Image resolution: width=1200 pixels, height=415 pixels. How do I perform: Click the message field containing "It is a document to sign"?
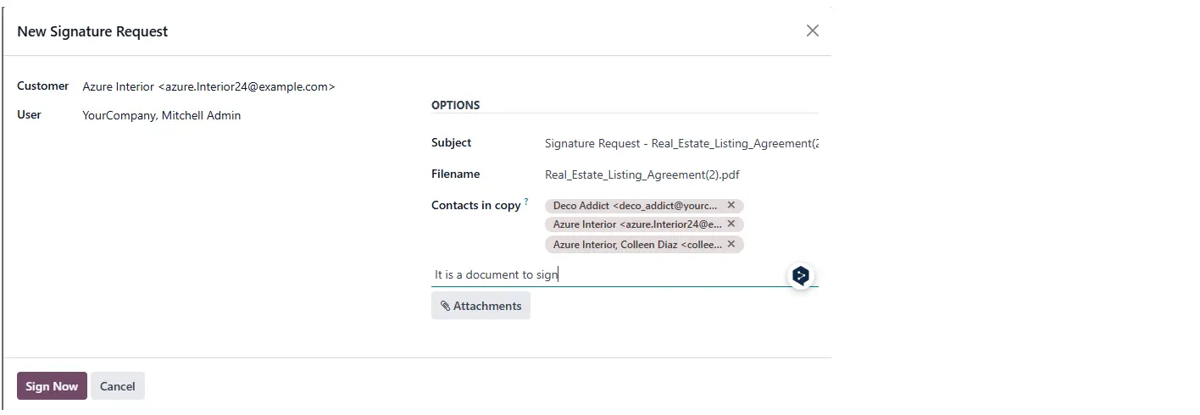click(610, 275)
